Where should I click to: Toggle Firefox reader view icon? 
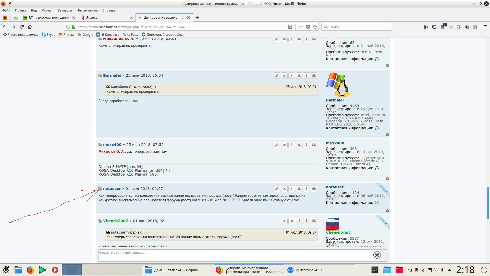pos(290,27)
